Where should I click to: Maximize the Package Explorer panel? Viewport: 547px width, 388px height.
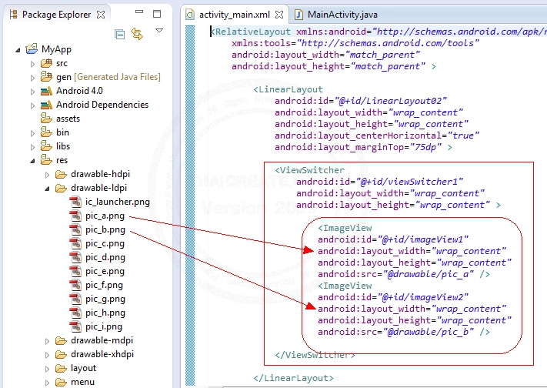157,14
